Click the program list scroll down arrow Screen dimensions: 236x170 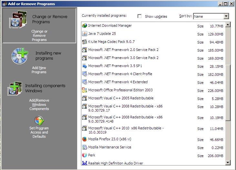click(228, 163)
